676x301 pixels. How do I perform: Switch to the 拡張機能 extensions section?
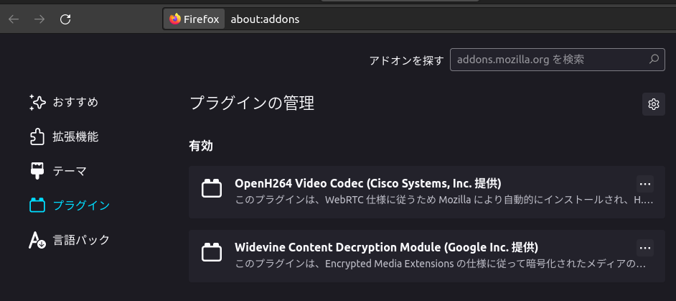64,137
